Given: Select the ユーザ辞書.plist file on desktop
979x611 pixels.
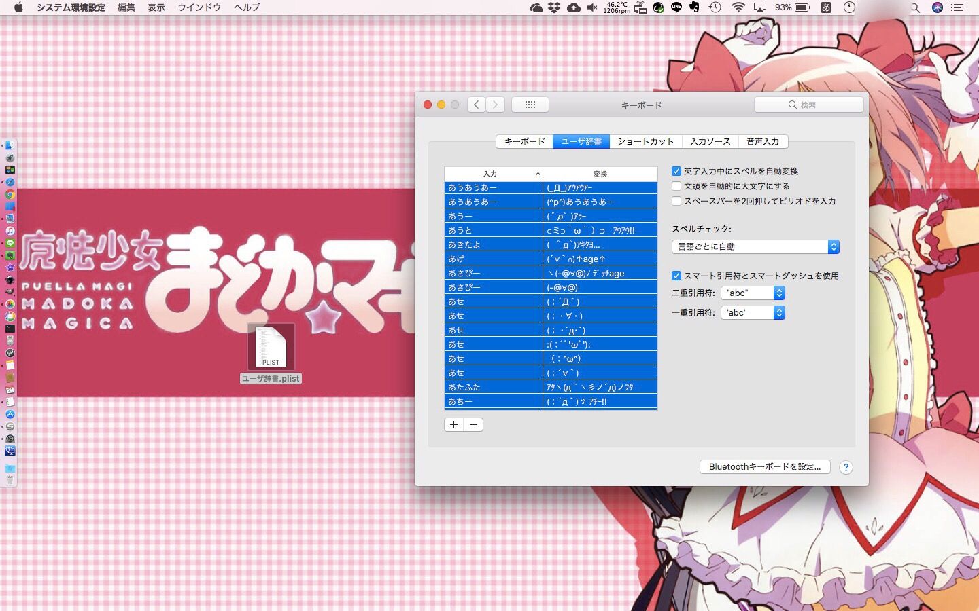Looking at the screenshot, I should tap(271, 354).
